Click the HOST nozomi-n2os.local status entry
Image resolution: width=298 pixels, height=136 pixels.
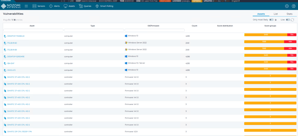pos(86,1)
